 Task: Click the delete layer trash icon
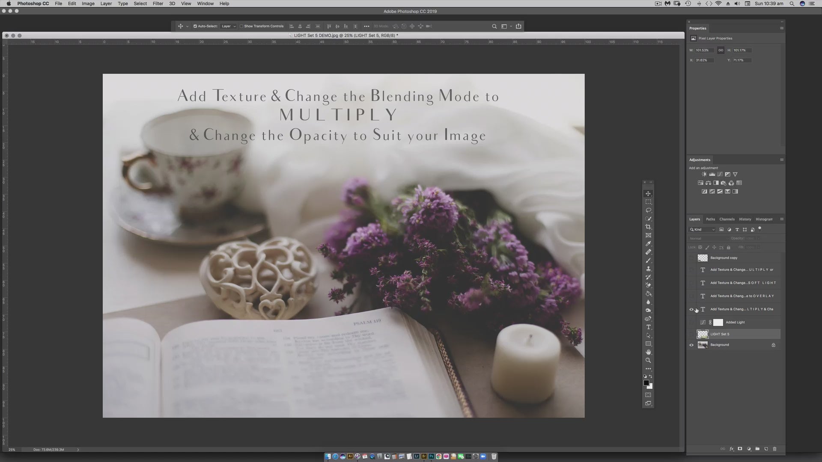pos(774,449)
